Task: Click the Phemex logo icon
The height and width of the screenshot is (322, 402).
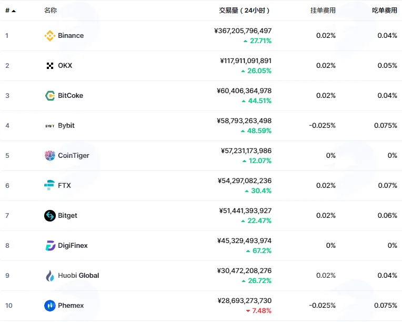Action: click(x=50, y=306)
